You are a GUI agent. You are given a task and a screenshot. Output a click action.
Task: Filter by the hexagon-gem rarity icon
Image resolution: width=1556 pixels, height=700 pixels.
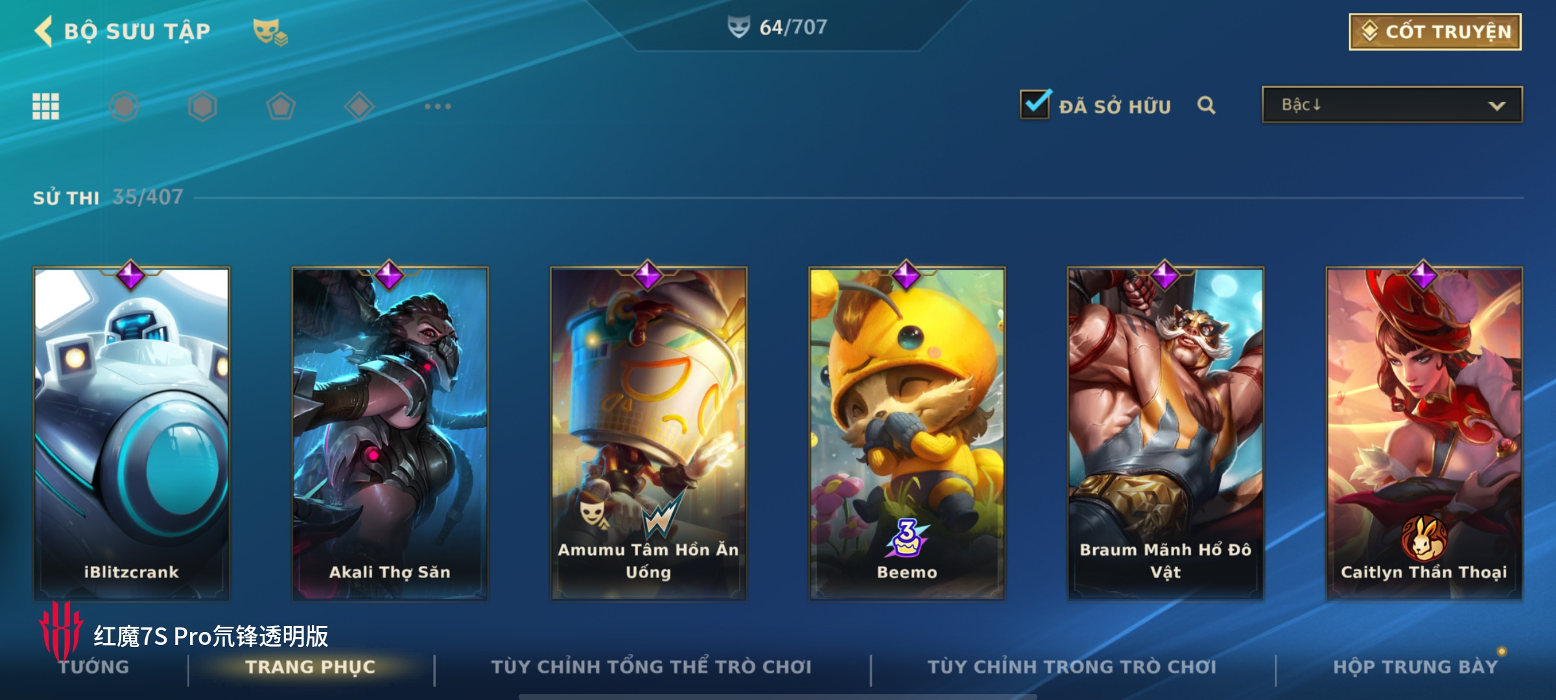tap(202, 106)
